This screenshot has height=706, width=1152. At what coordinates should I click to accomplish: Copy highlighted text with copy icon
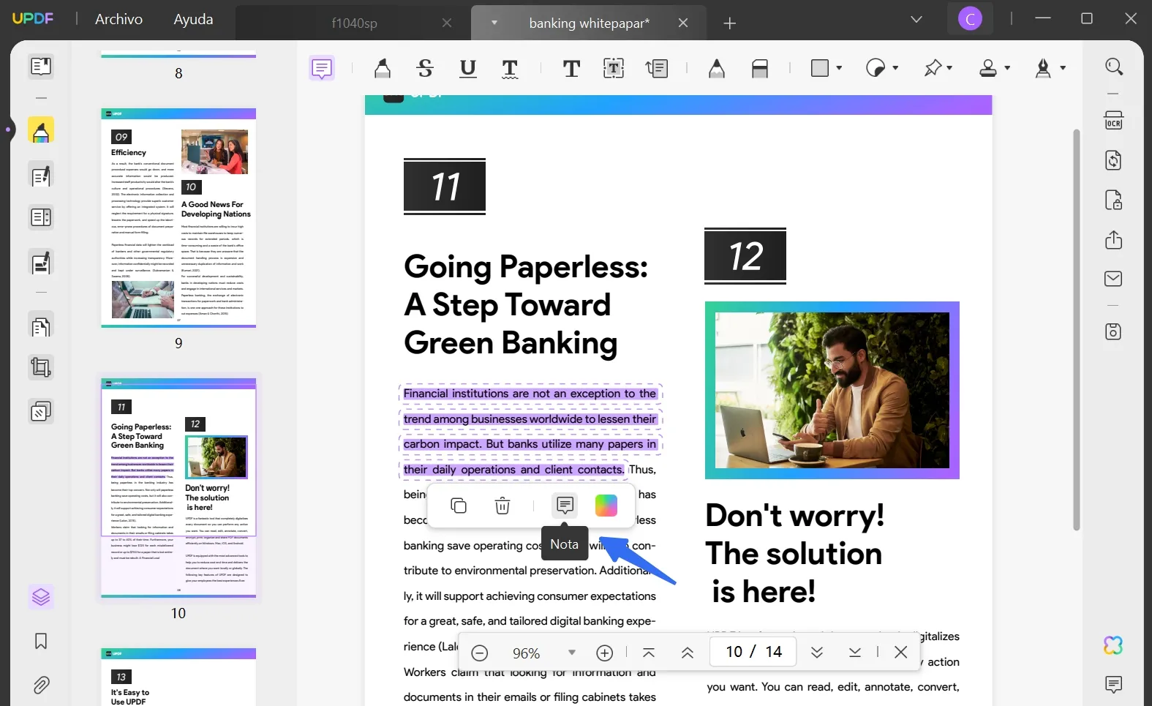[x=459, y=506]
